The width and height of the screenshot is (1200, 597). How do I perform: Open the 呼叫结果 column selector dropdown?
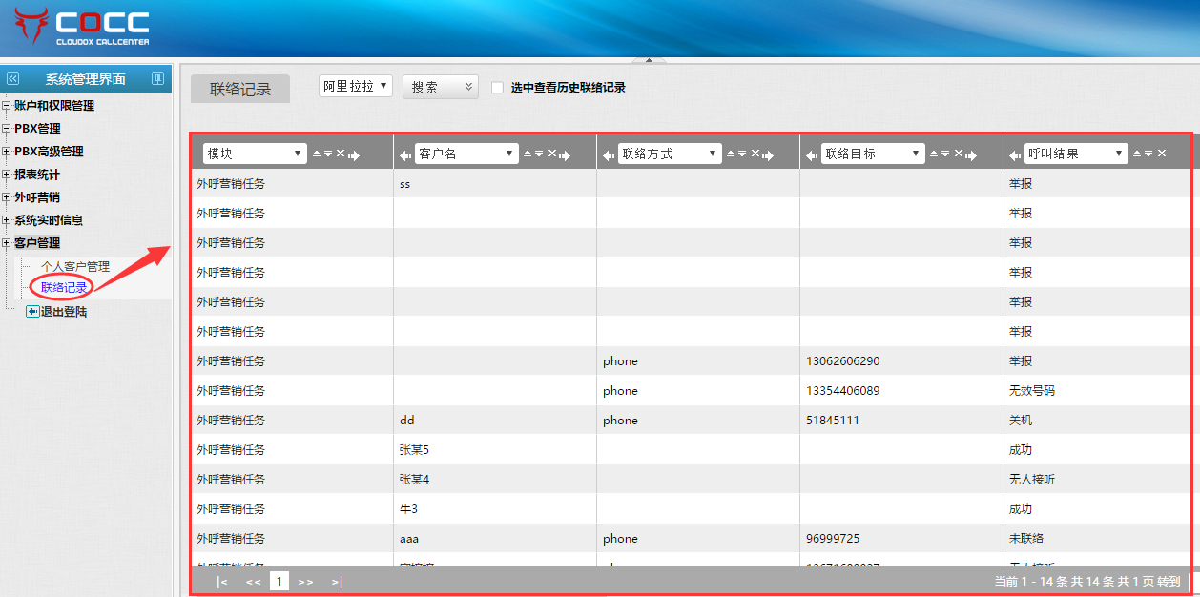1076,154
